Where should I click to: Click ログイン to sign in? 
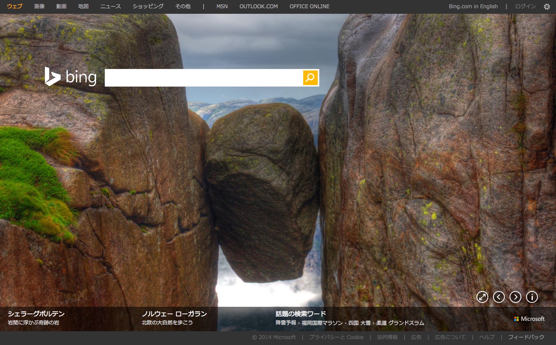point(525,6)
